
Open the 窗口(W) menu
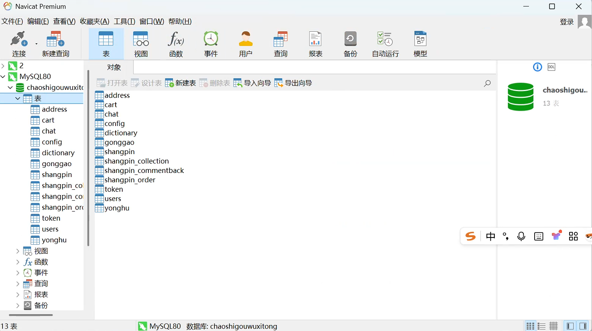click(152, 21)
